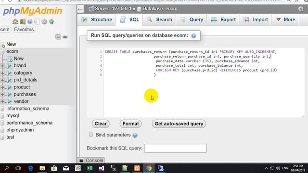308x173 pixels.
Task: Expand the prd_details table node
Action: pyautogui.click(x=2, y=80)
